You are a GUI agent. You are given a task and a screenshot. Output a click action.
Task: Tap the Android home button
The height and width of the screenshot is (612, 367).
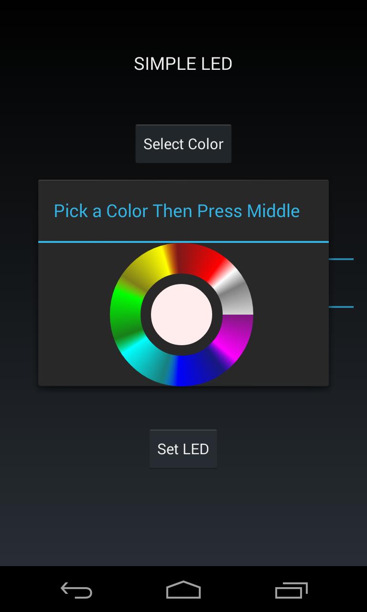183,590
